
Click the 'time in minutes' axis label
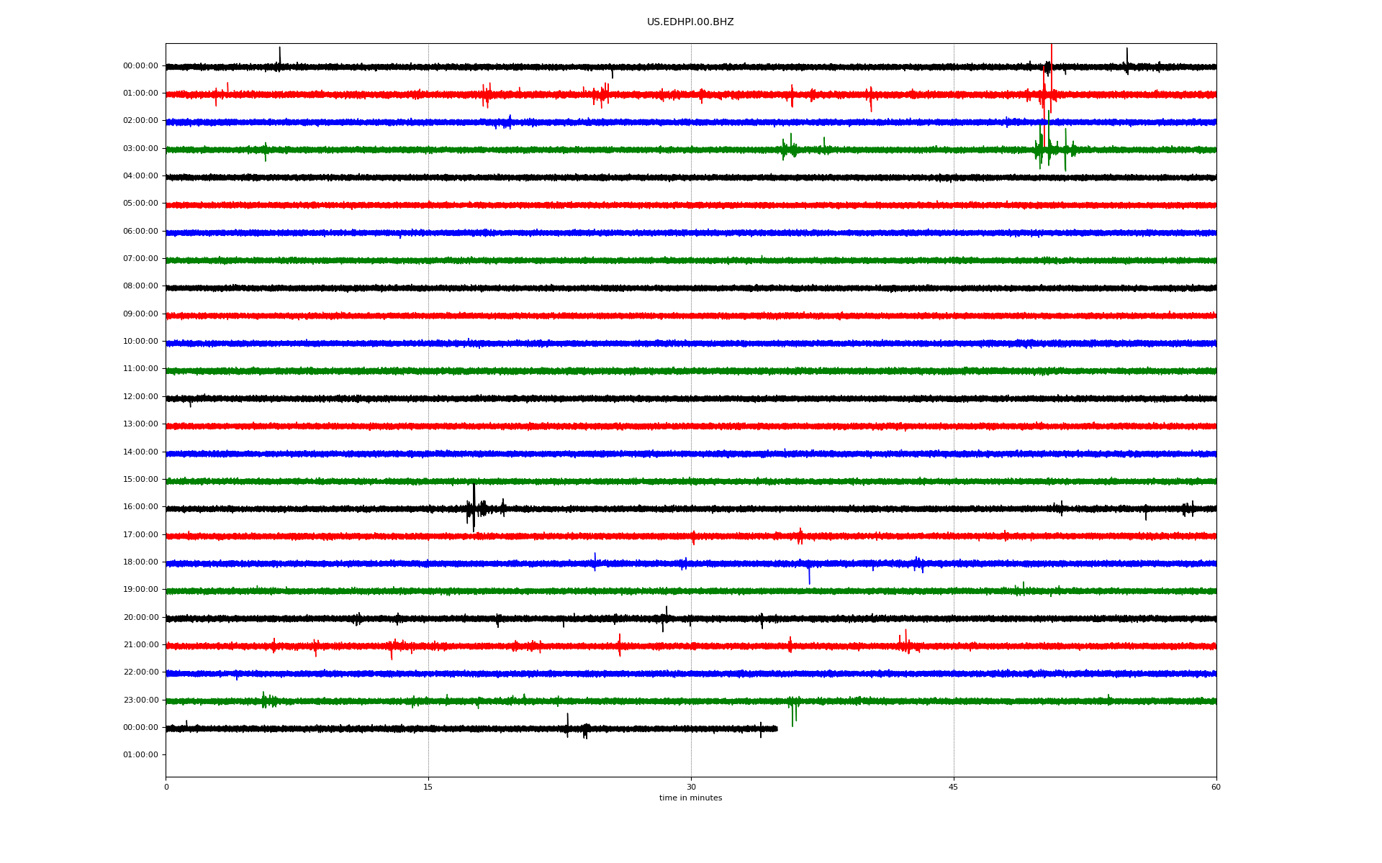click(x=690, y=798)
